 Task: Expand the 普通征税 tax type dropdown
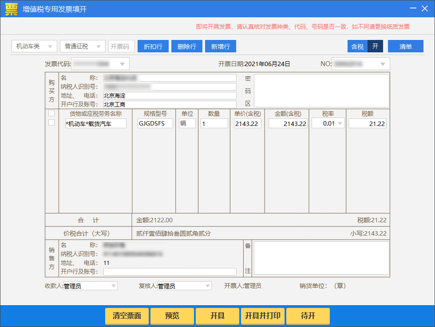[x=83, y=47]
